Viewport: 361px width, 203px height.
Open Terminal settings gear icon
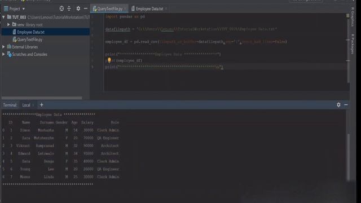338,105
